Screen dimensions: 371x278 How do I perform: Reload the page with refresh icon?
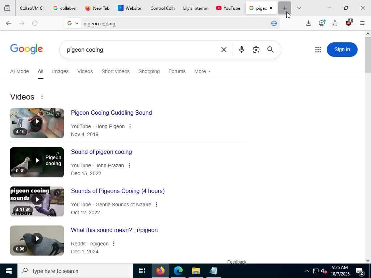(35, 23)
